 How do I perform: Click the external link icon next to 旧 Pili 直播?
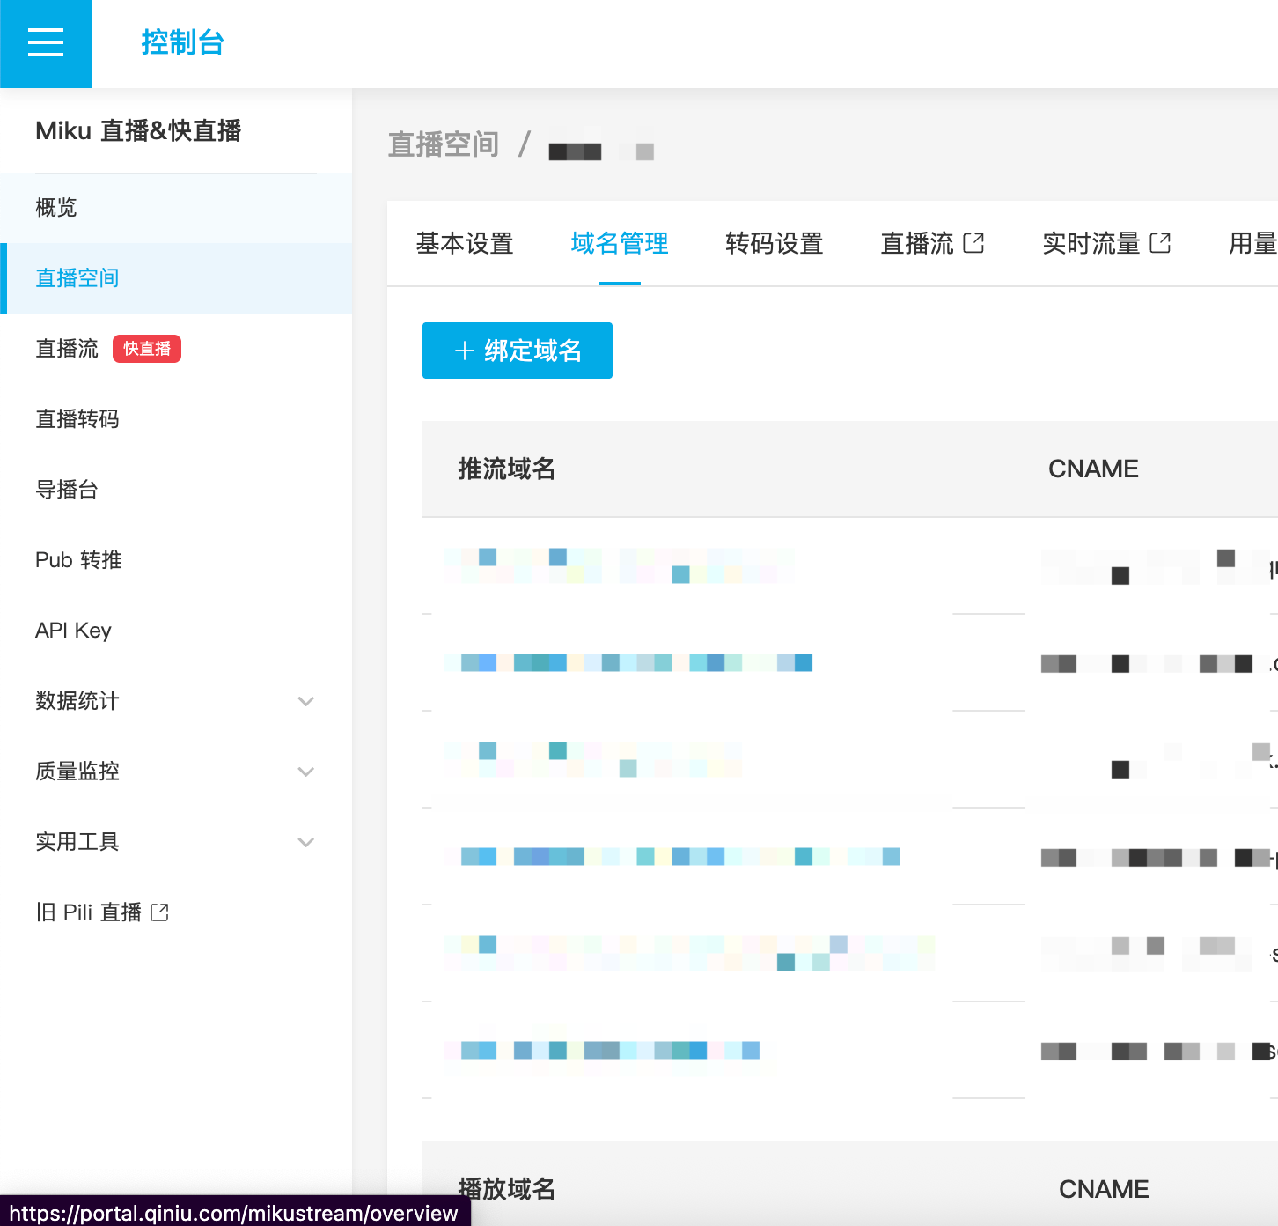(159, 912)
